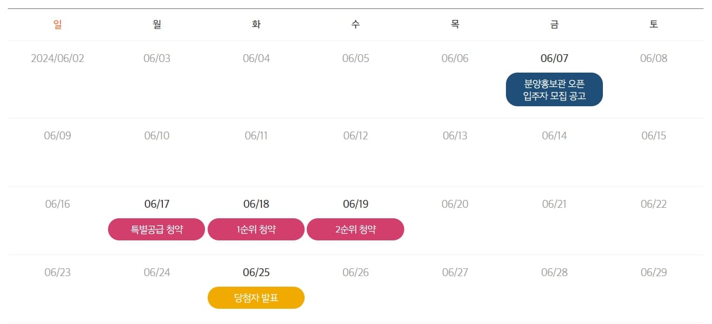Click the 06/10 date

click(x=157, y=136)
